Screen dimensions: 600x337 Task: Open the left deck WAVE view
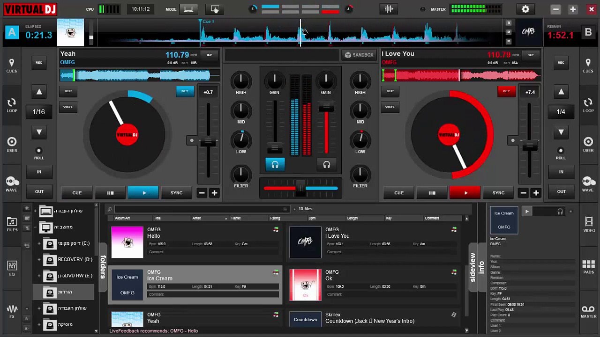tap(12, 184)
